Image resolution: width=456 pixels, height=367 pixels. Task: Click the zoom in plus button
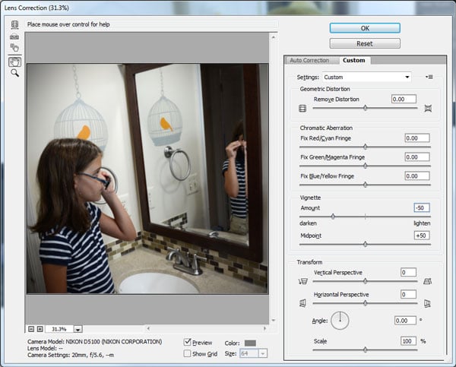point(40,329)
